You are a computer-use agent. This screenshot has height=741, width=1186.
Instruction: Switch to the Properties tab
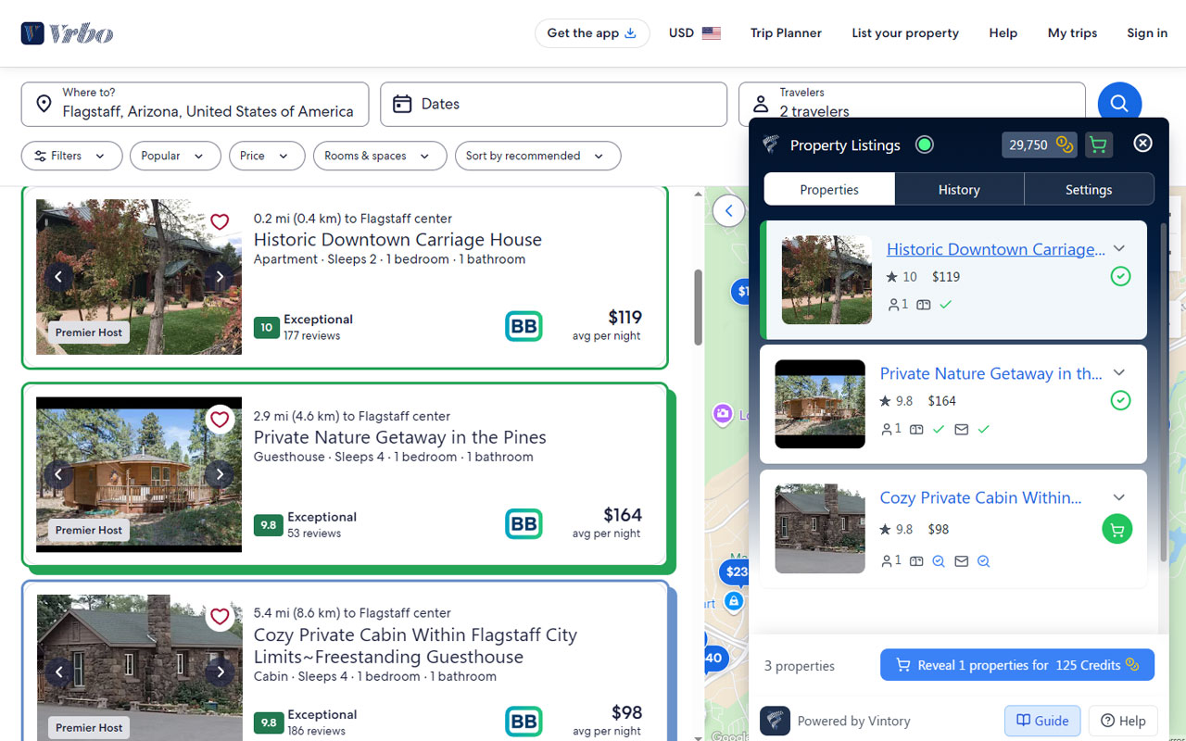[x=829, y=189]
